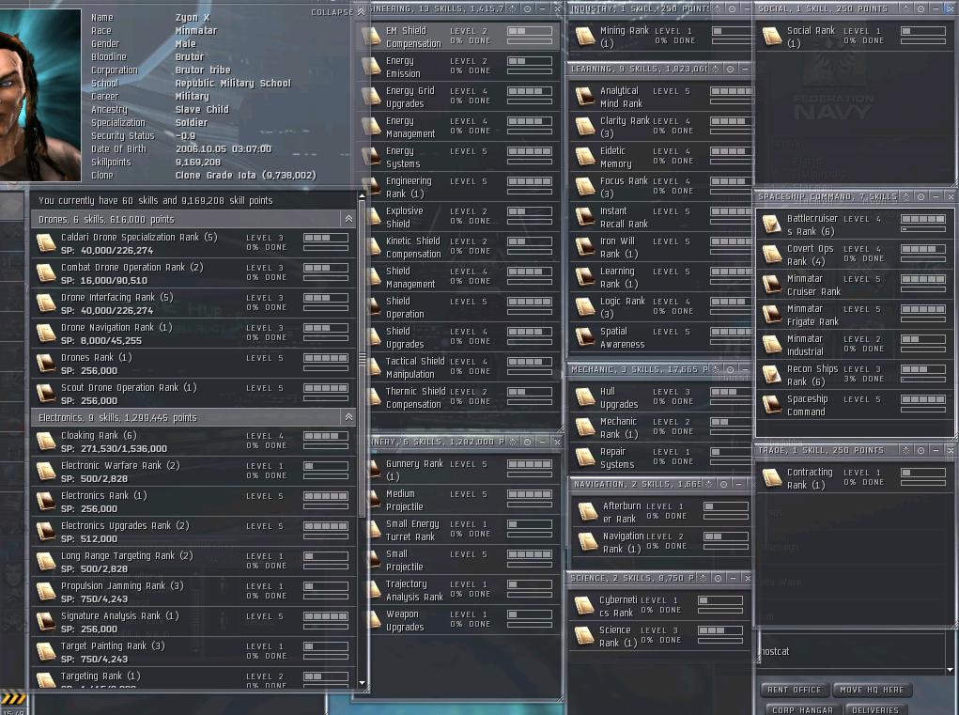
Task: Click the Afterburner skill book icon
Action: pos(588,512)
